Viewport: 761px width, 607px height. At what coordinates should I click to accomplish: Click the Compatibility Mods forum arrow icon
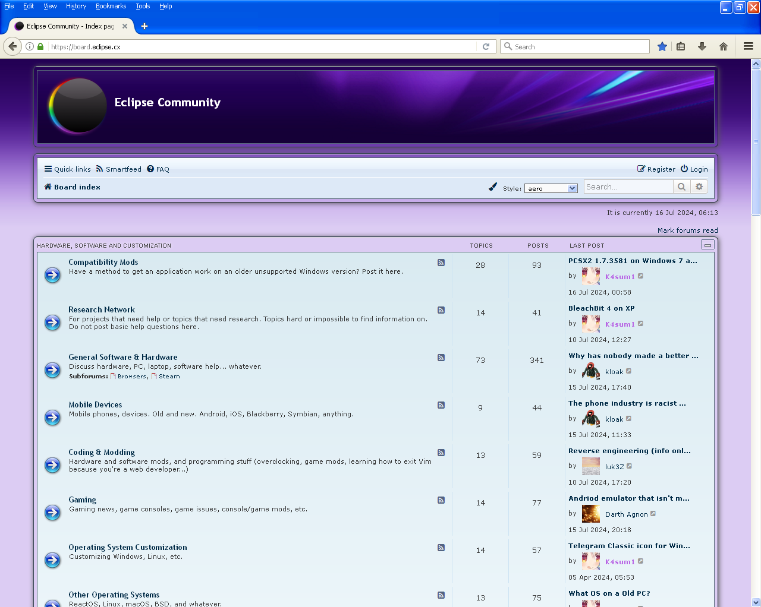(x=53, y=275)
